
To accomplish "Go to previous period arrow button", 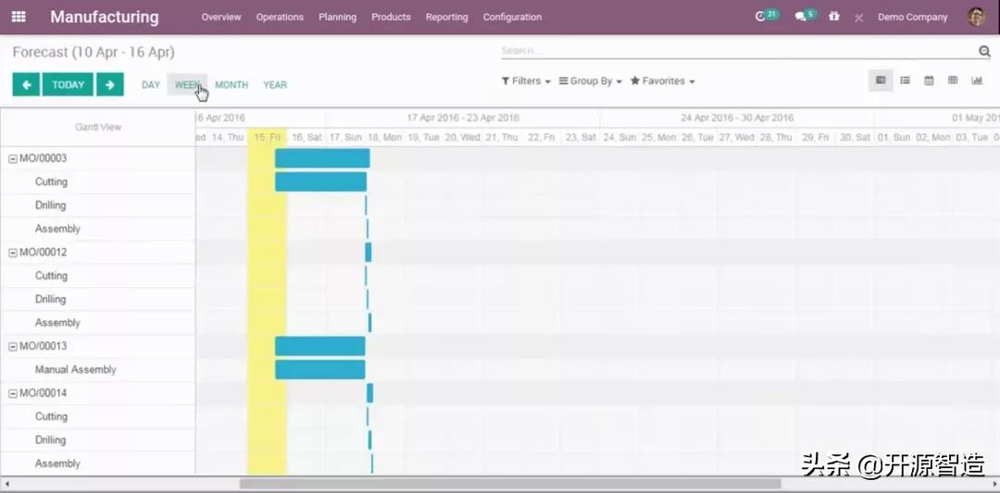I will pyautogui.click(x=26, y=84).
